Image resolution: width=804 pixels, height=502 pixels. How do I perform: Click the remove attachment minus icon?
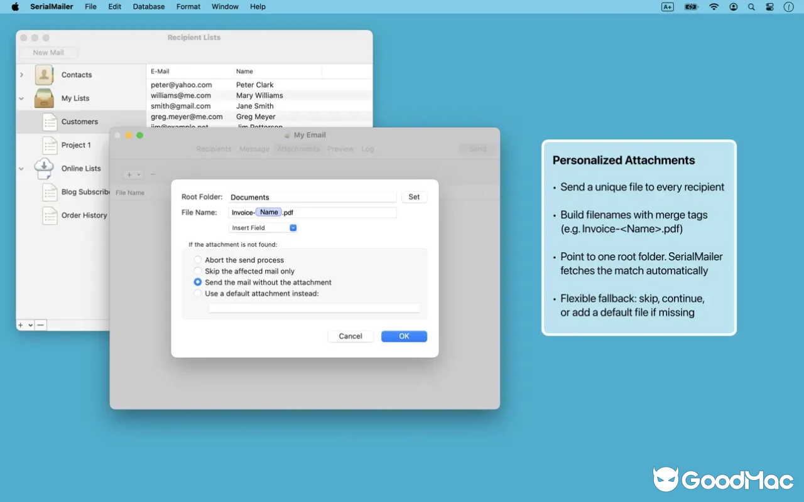152,174
